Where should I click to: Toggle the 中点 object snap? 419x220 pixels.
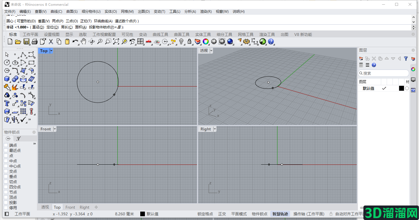click(x=6, y=161)
